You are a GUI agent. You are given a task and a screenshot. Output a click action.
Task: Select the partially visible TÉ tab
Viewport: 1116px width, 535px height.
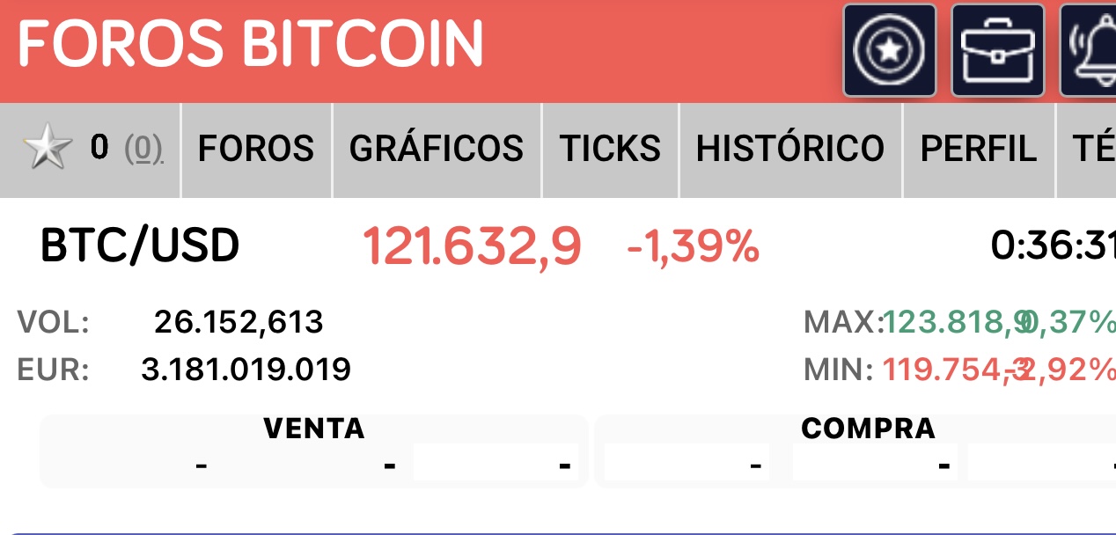(1087, 149)
